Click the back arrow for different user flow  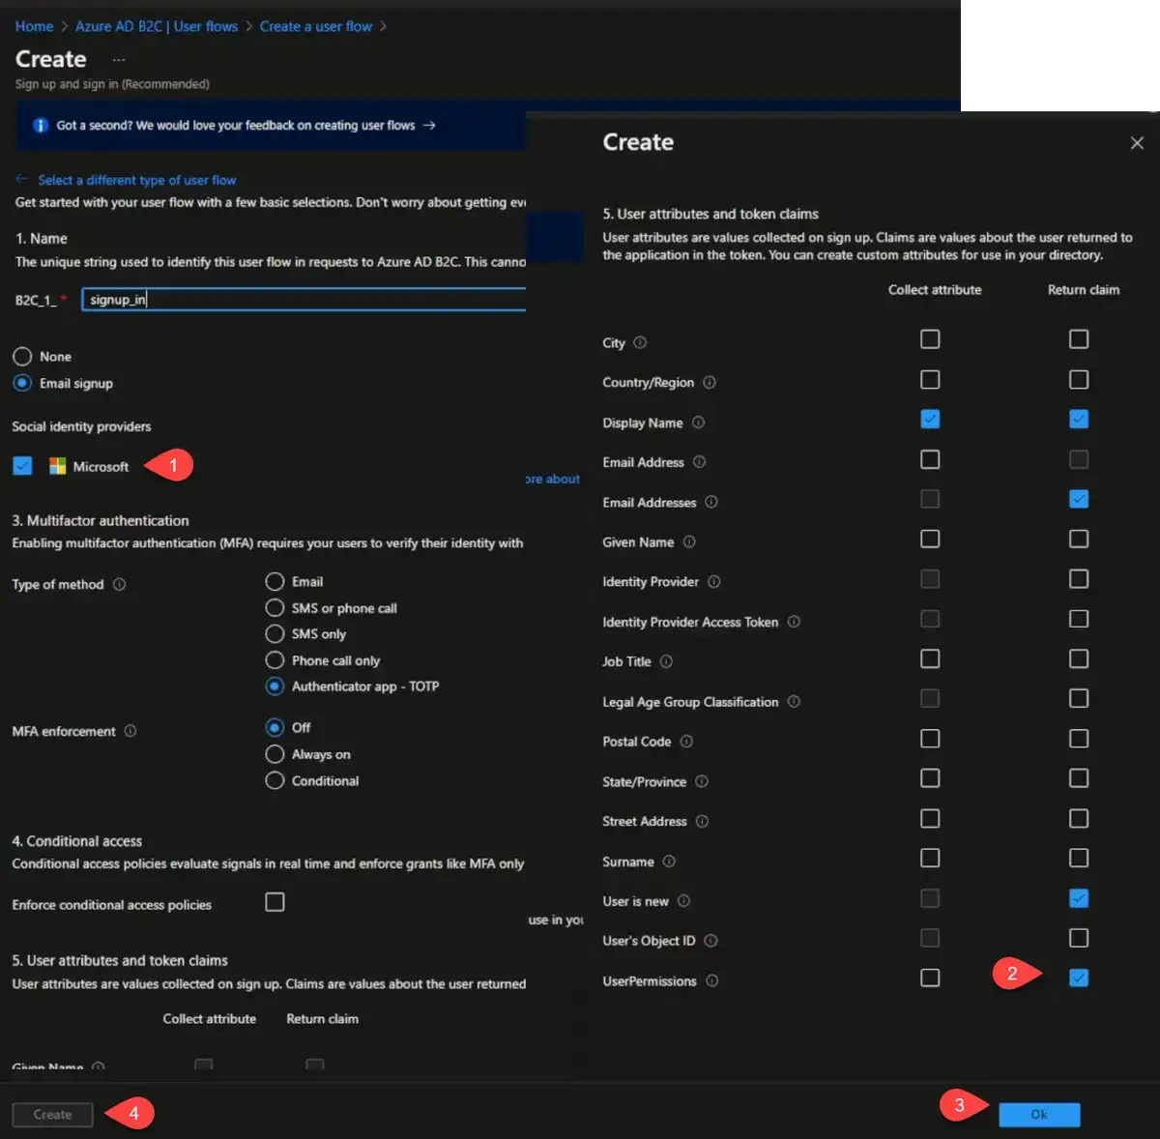(22, 180)
